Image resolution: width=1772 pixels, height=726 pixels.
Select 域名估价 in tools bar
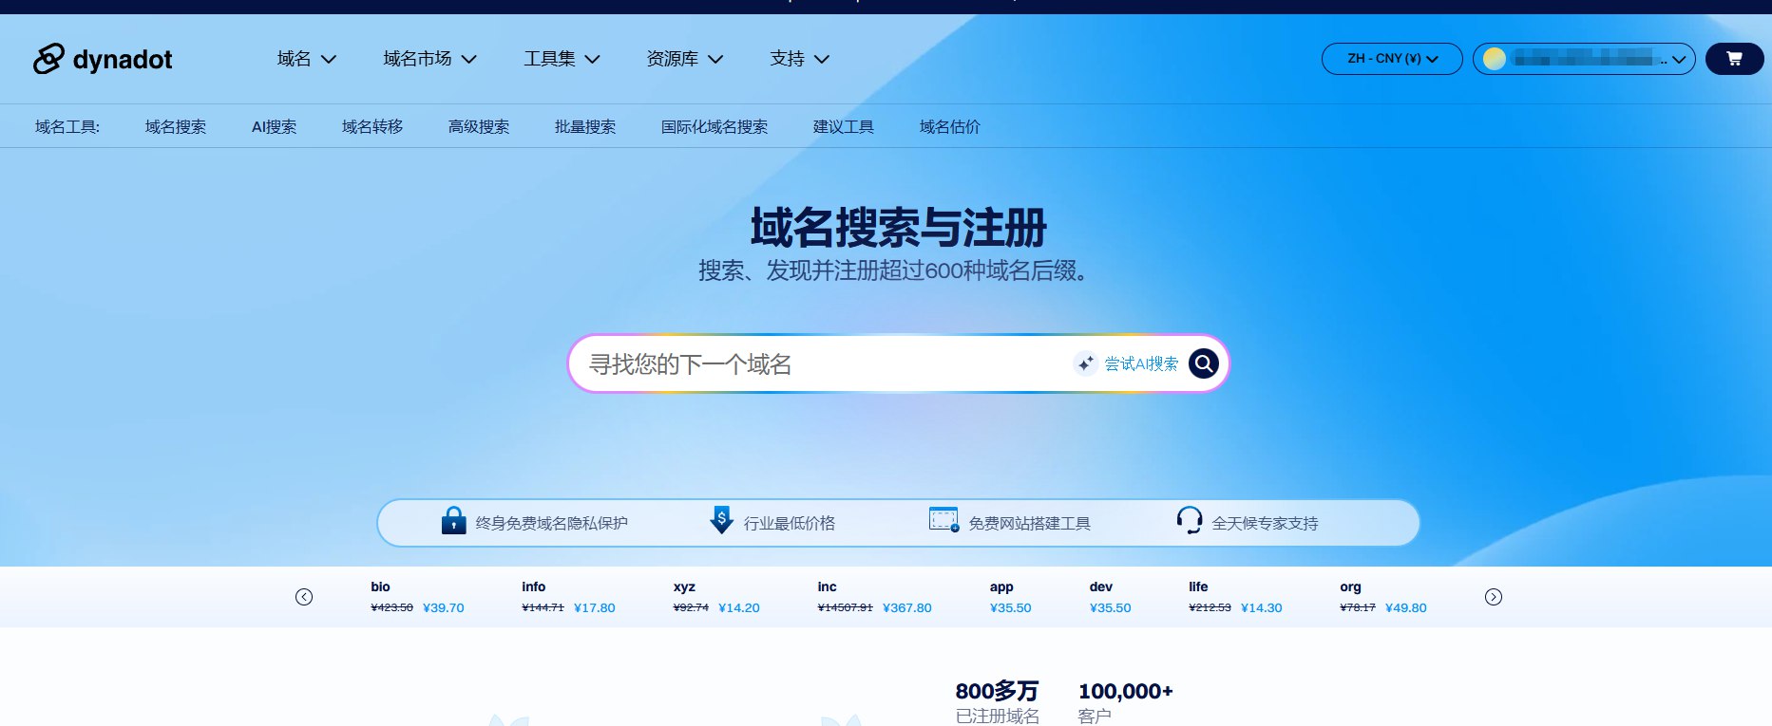click(x=949, y=126)
